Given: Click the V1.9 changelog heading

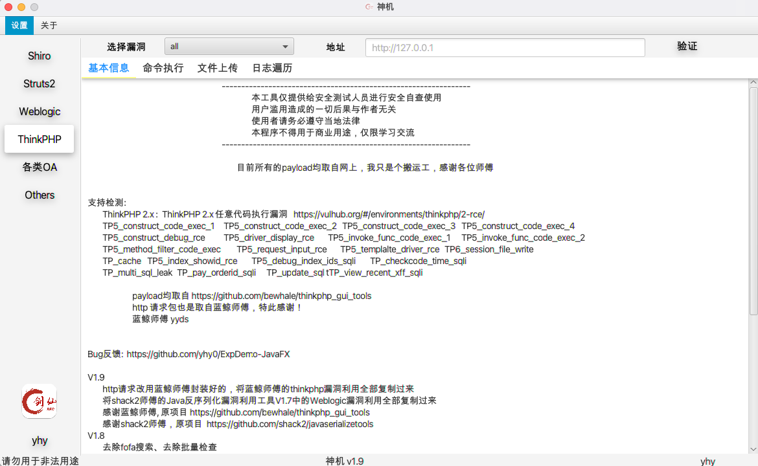Looking at the screenshot, I should coord(96,377).
